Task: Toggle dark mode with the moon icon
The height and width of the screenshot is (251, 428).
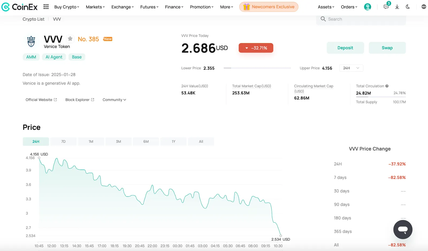Action: [x=408, y=7]
